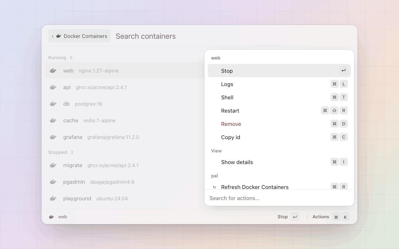399x249 pixels.
Task: Choose Logs from the action list
Action: pyautogui.click(x=279, y=84)
